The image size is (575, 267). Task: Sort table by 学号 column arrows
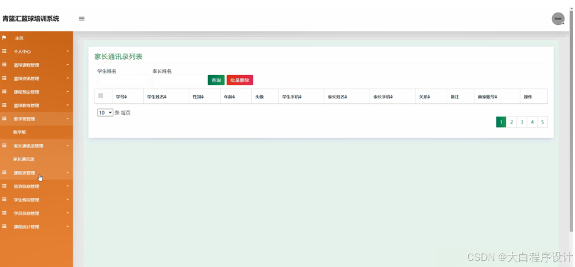[x=126, y=97]
